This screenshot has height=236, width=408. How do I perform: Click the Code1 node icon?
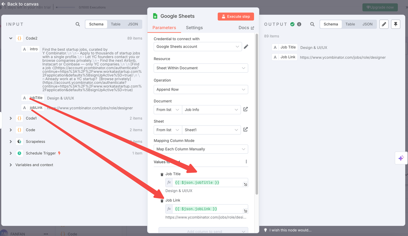tap(19, 118)
